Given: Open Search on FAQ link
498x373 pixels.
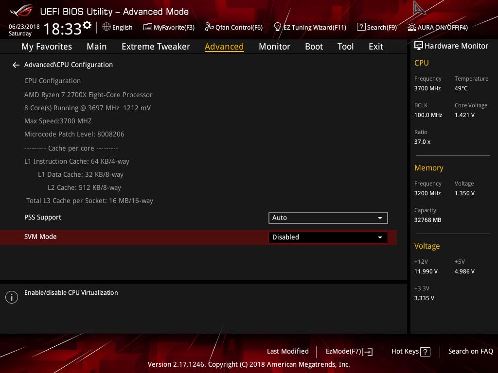Looking at the screenshot, I should tap(470, 351).
